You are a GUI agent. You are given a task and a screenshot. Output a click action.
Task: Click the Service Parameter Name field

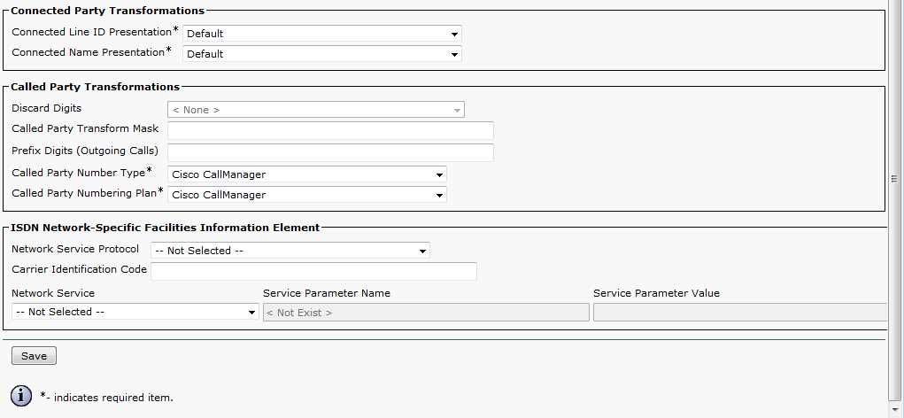(x=426, y=313)
